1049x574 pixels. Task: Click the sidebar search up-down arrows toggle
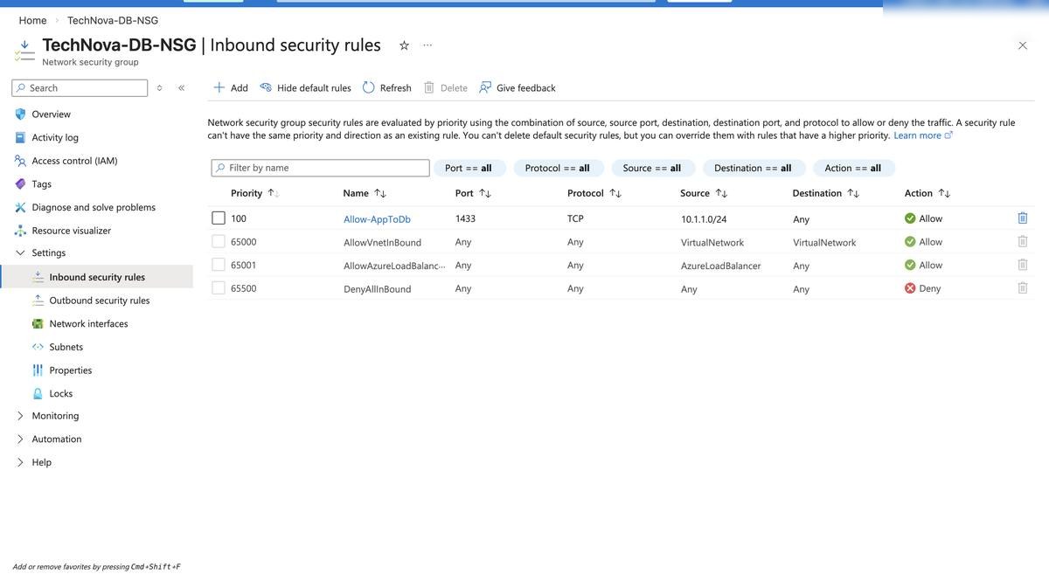pos(159,88)
